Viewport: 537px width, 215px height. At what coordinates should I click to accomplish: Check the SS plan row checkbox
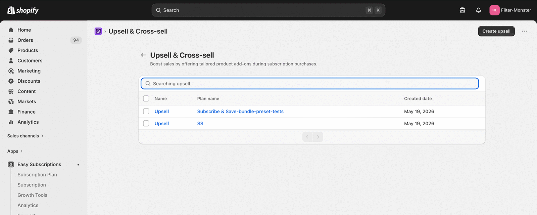pyautogui.click(x=146, y=123)
